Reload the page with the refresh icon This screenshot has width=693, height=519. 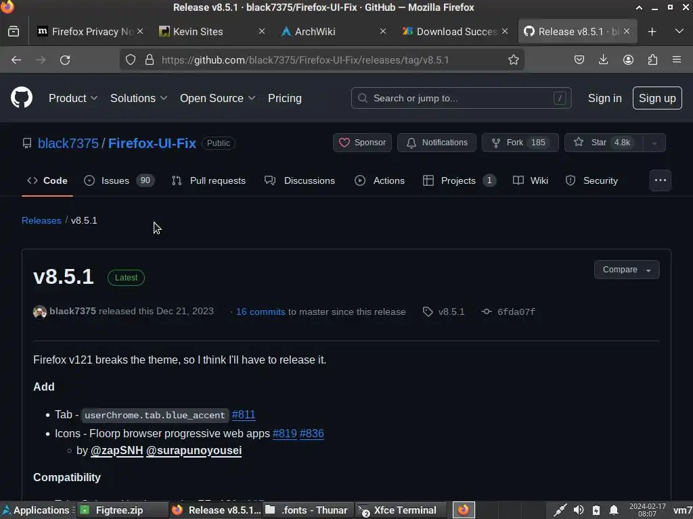(x=65, y=60)
